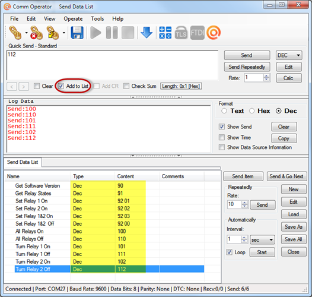Viewport: 312px width, 297px height.
Task: Open the File menu
Action: [14, 19]
